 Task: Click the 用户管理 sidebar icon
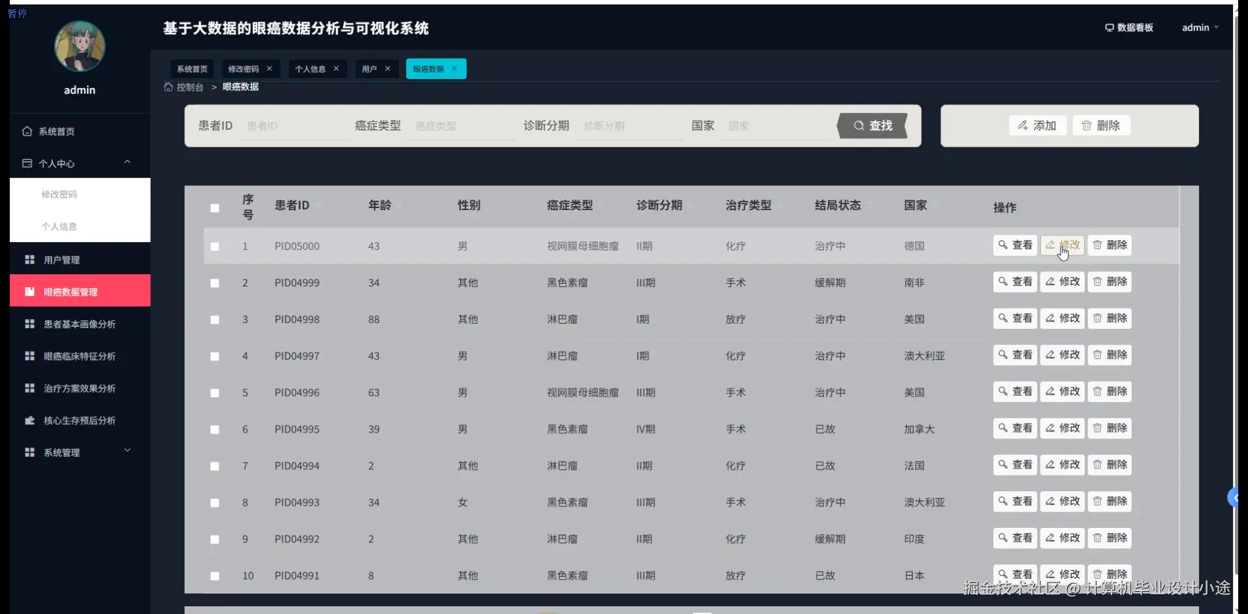[x=28, y=260]
